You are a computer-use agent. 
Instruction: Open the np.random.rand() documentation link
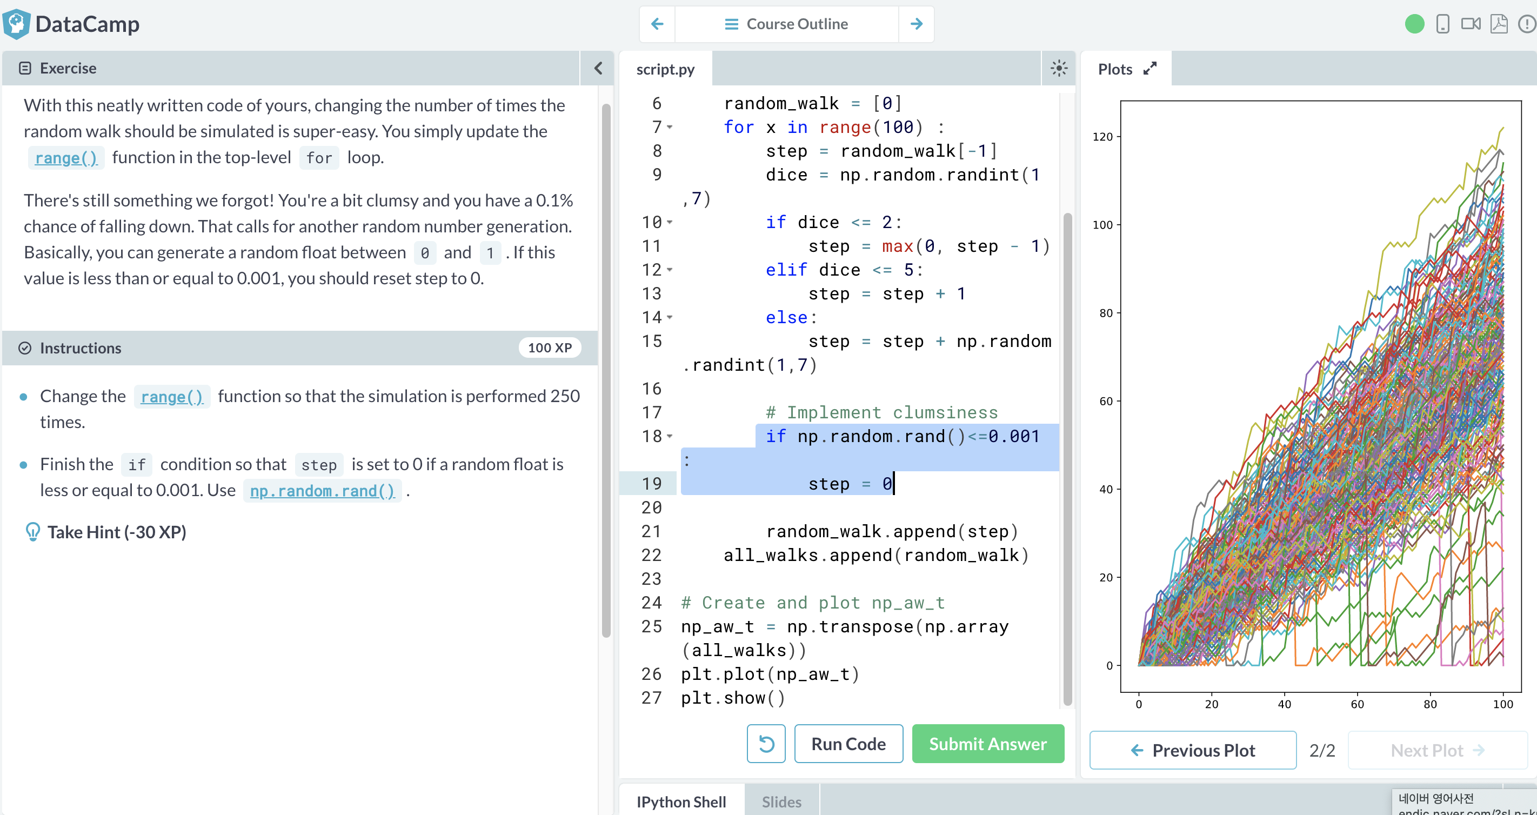tap(322, 490)
